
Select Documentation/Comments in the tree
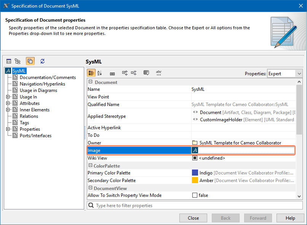pyautogui.click(x=48, y=78)
